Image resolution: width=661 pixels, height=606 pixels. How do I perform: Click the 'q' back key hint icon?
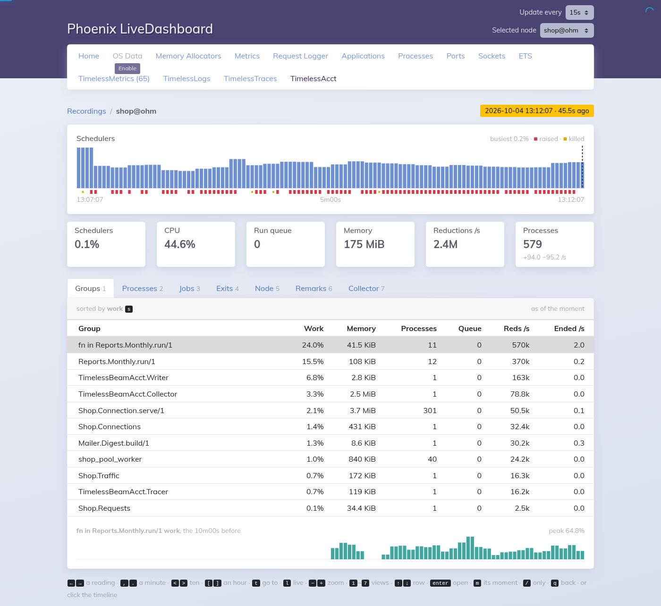555,583
